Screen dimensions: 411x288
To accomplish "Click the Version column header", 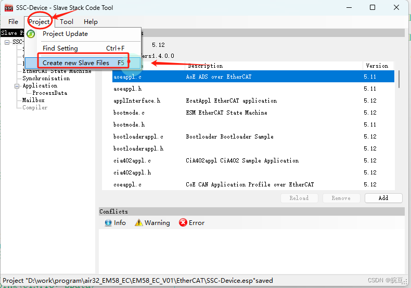I will (x=378, y=66).
